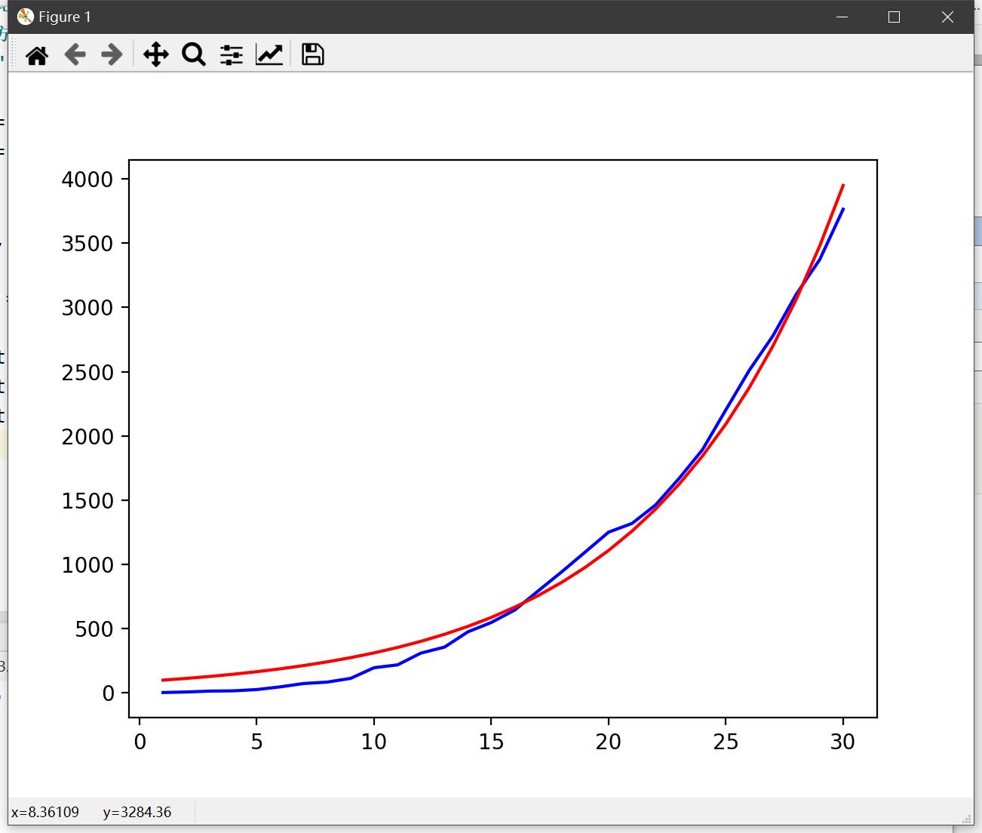Click the 5 x-axis tick label
Viewport: 982px width, 833px height.
pos(256,742)
